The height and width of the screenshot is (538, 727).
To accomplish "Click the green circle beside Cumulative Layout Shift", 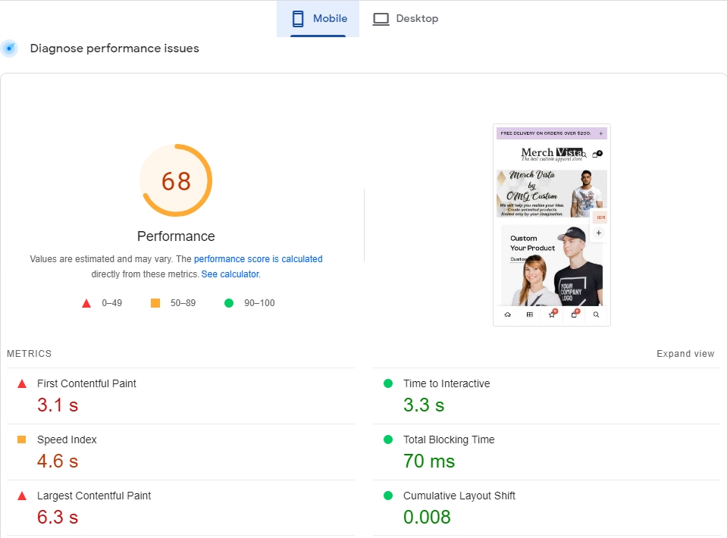I will 388,496.
